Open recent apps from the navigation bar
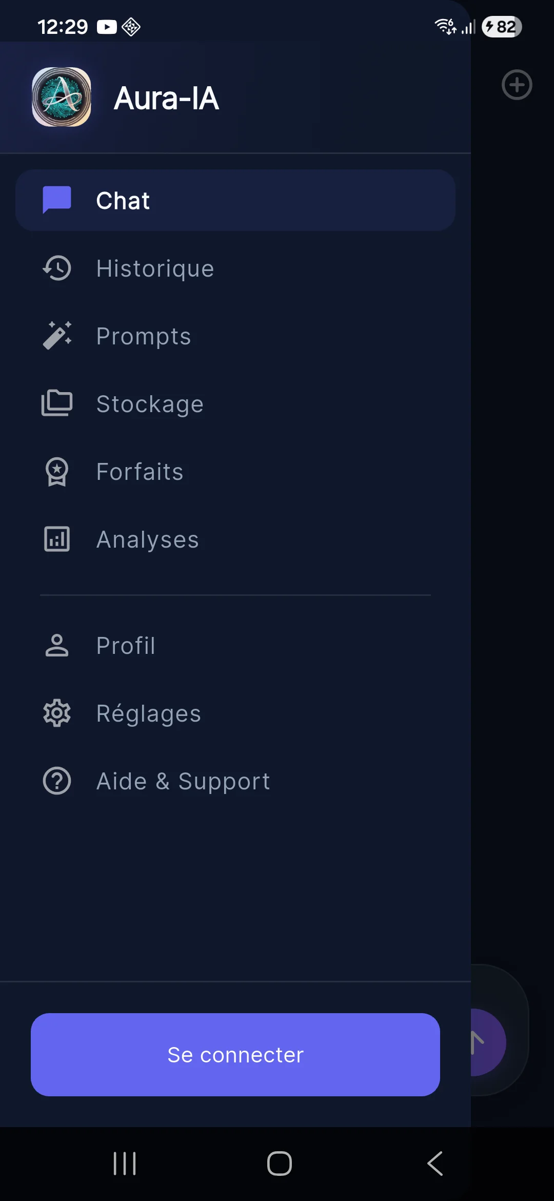The width and height of the screenshot is (554, 1201). [x=125, y=1163]
